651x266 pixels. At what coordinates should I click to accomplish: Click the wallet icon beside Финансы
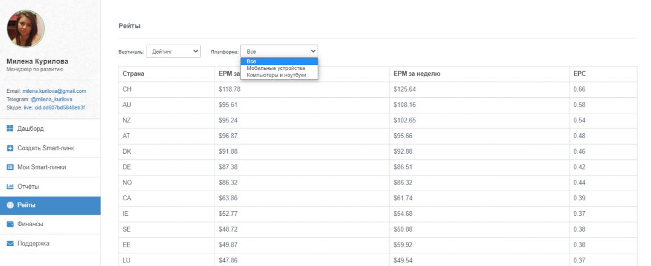click(x=10, y=224)
